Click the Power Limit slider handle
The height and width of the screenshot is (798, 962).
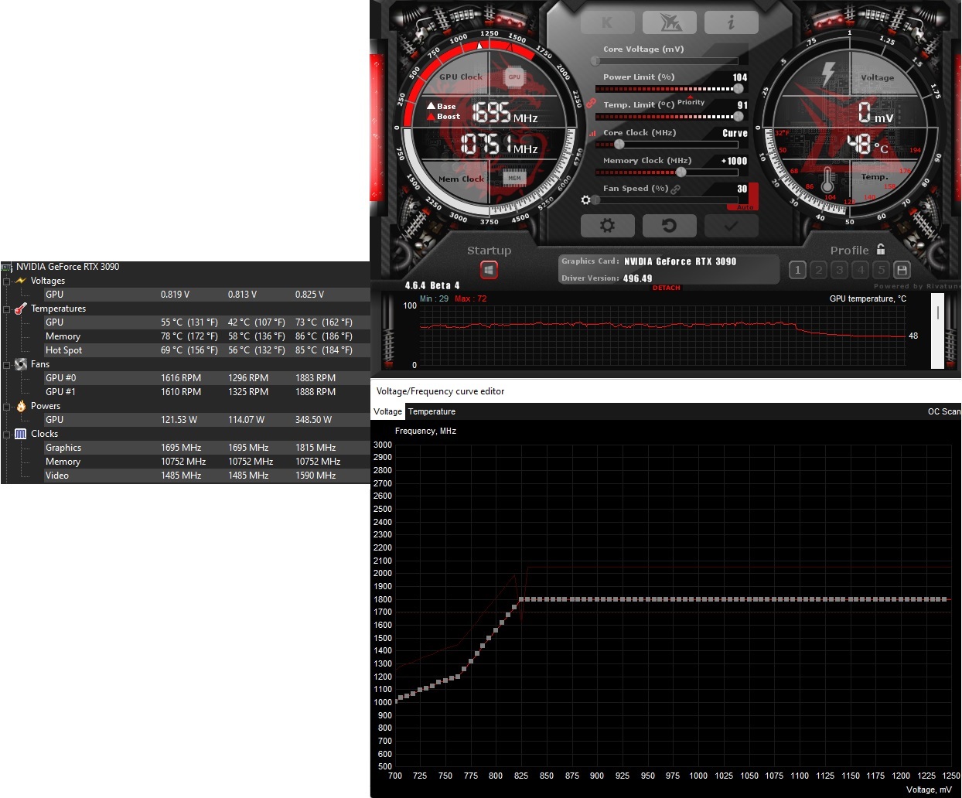pyautogui.click(x=738, y=88)
